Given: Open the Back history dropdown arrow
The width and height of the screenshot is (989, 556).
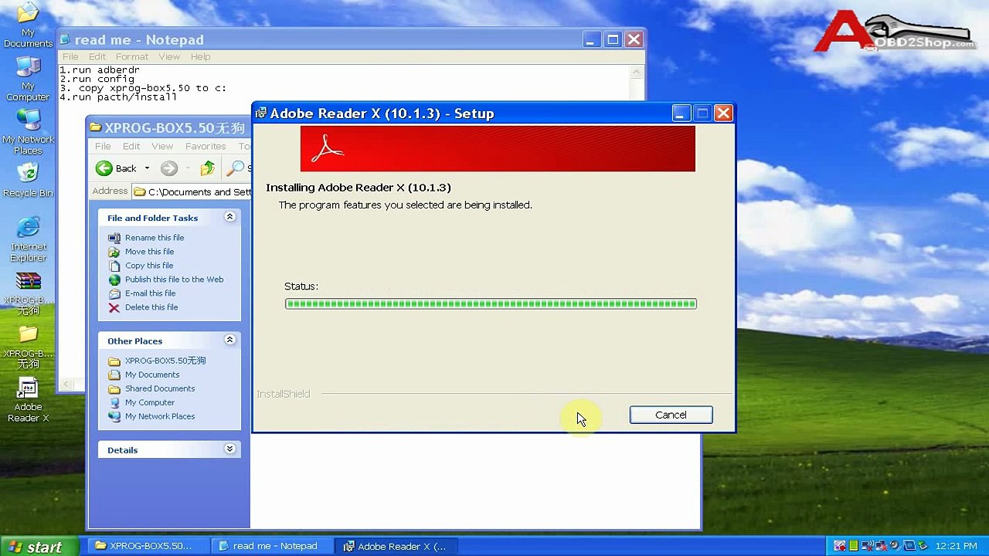Looking at the screenshot, I should [147, 168].
